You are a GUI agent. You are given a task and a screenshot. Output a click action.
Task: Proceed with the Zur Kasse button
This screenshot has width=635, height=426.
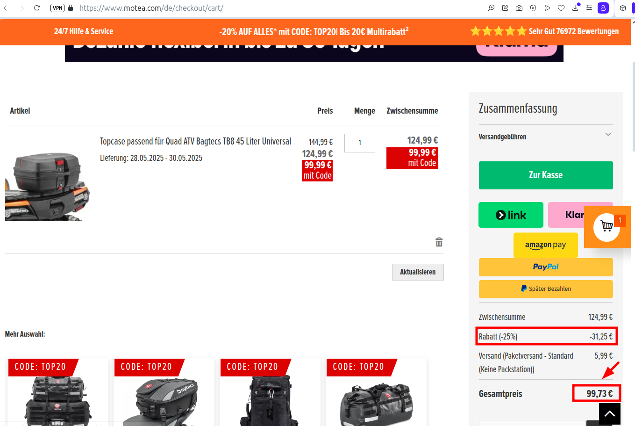tap(545, 175)
